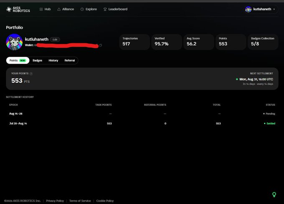Click the Hub grid icon

pyautogui.click(x=41, y=9)
